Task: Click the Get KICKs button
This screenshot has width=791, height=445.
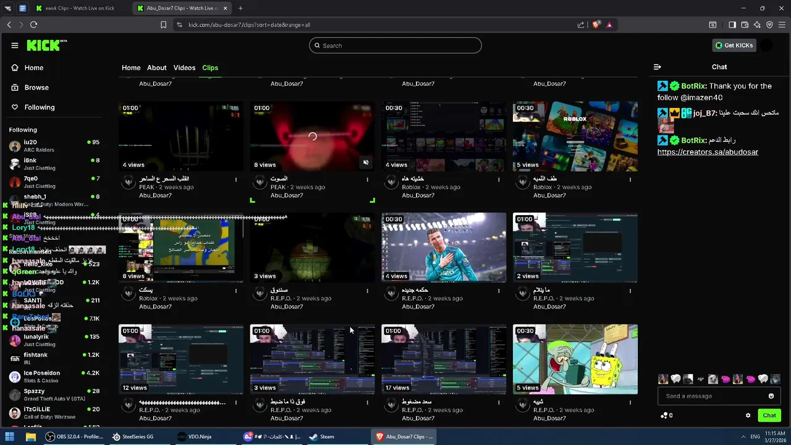Action: pyautogui.click(x=734, y=45)
